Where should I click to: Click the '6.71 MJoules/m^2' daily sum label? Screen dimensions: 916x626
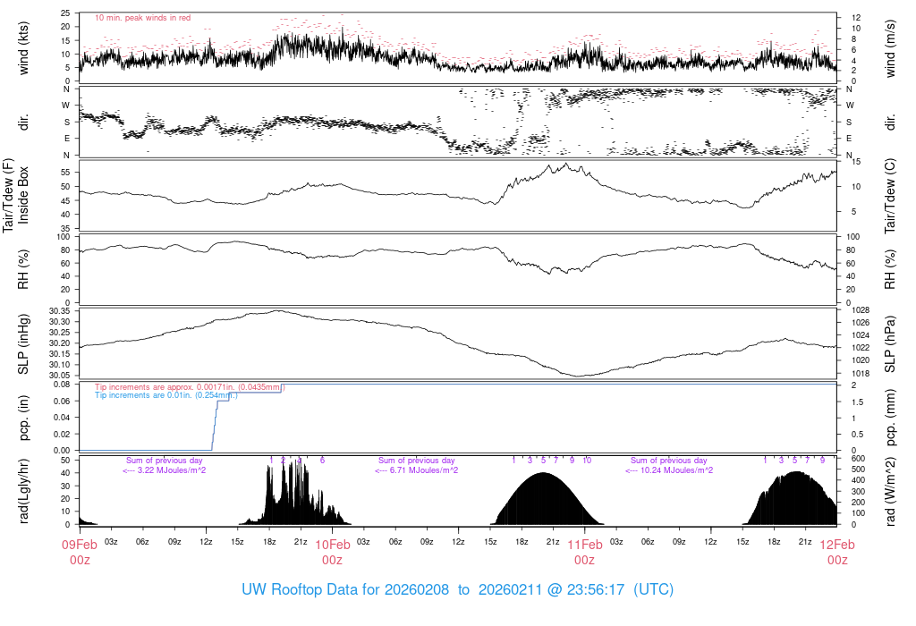417,470
